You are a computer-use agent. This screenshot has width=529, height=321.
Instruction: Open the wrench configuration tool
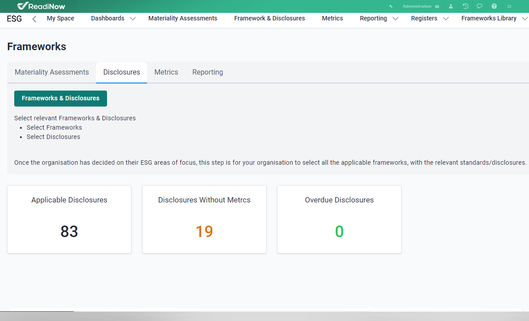coord(391,6)
